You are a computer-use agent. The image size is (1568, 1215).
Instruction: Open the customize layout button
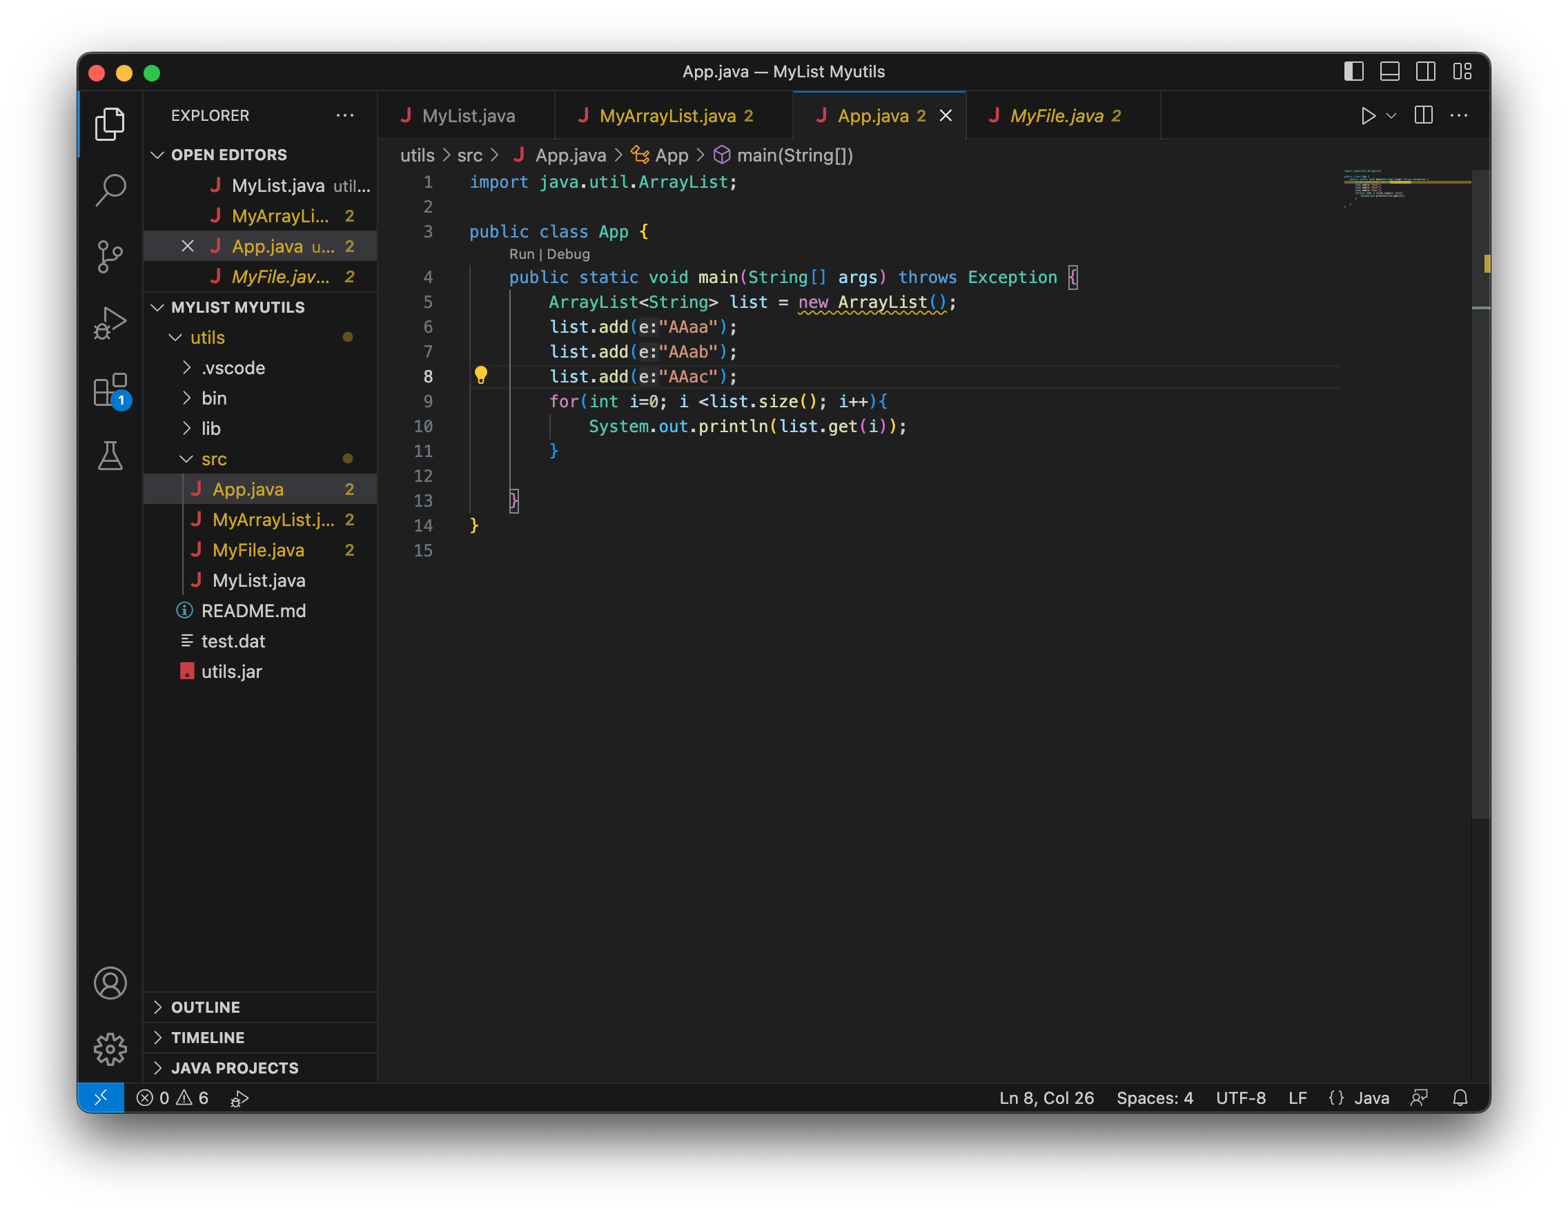tap(1462, 72)
